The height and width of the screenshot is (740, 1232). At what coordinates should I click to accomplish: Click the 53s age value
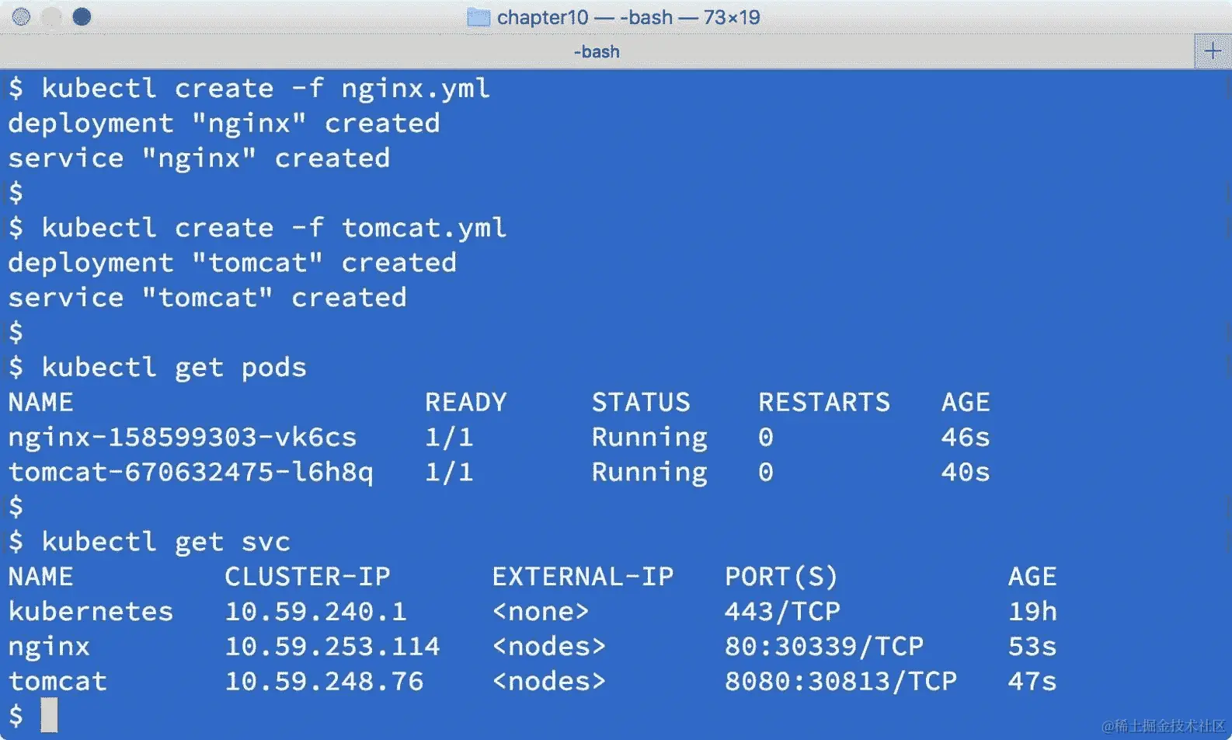(1032, 647)
